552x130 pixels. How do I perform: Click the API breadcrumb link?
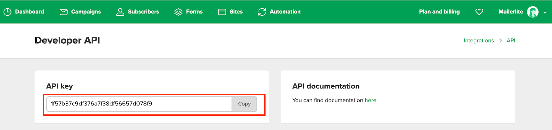pos(511,41)
